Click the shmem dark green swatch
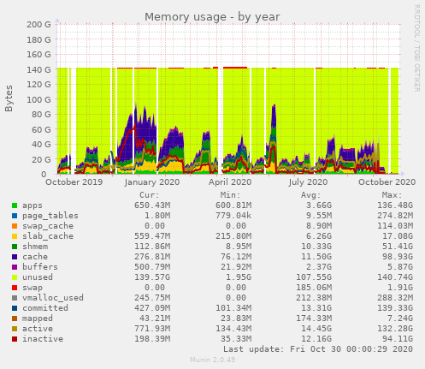 [15, 247]
